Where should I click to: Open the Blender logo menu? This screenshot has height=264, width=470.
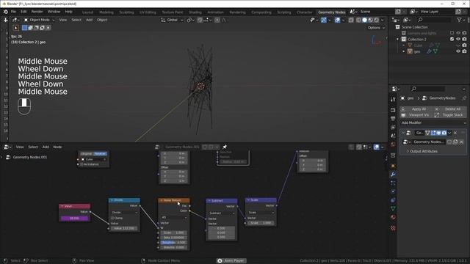tap(6, 12)
